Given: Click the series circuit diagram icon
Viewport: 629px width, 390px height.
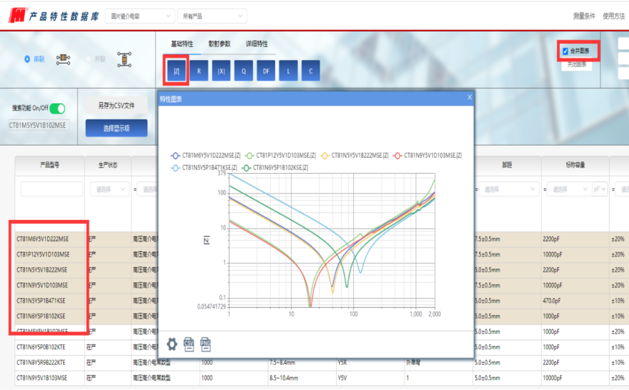Looking at the screenshot, I should pos(63,59).
